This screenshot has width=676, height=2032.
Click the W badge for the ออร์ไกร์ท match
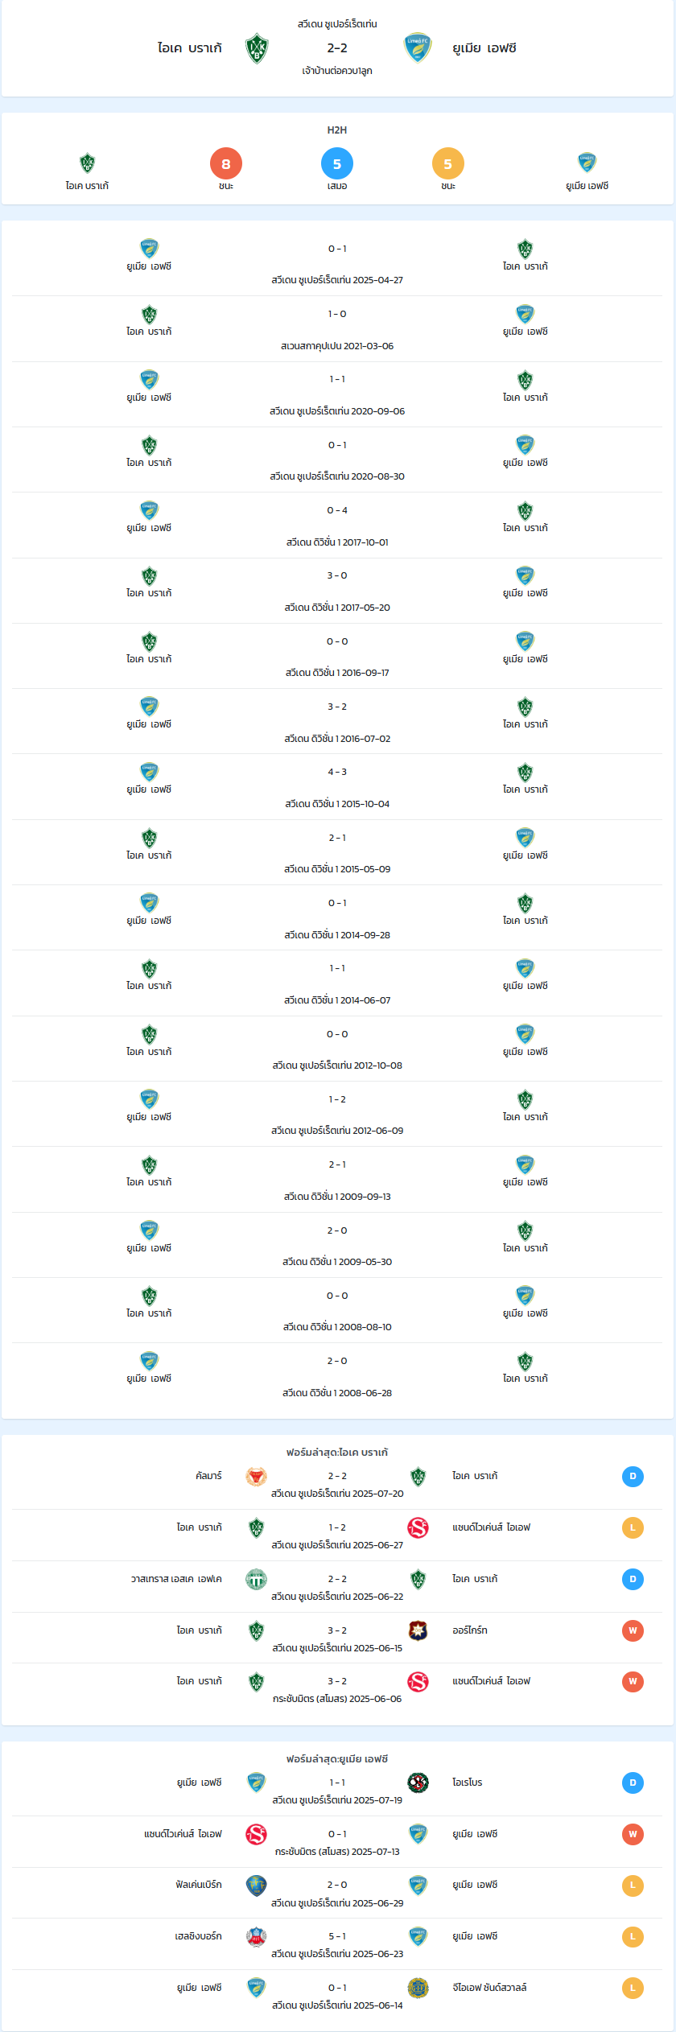pyautogui.click(x=633, y=1630)
